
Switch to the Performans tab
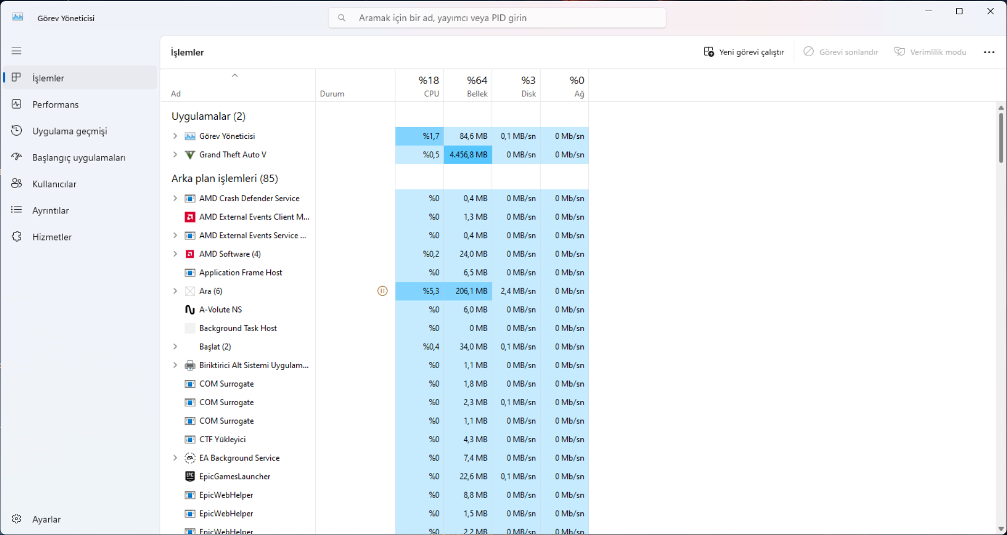click(x=80, y=104)
